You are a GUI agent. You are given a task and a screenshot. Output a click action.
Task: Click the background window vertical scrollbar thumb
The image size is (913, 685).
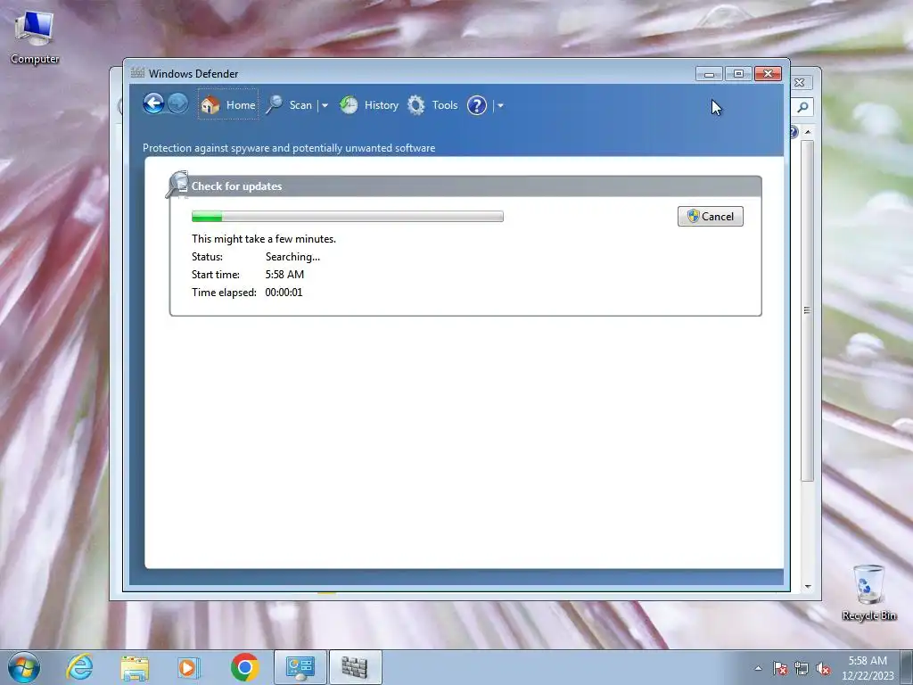tap(807, 310)
